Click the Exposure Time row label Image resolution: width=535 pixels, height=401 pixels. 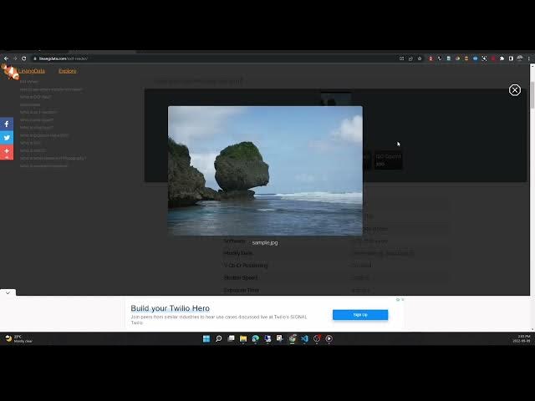[242, 290]
